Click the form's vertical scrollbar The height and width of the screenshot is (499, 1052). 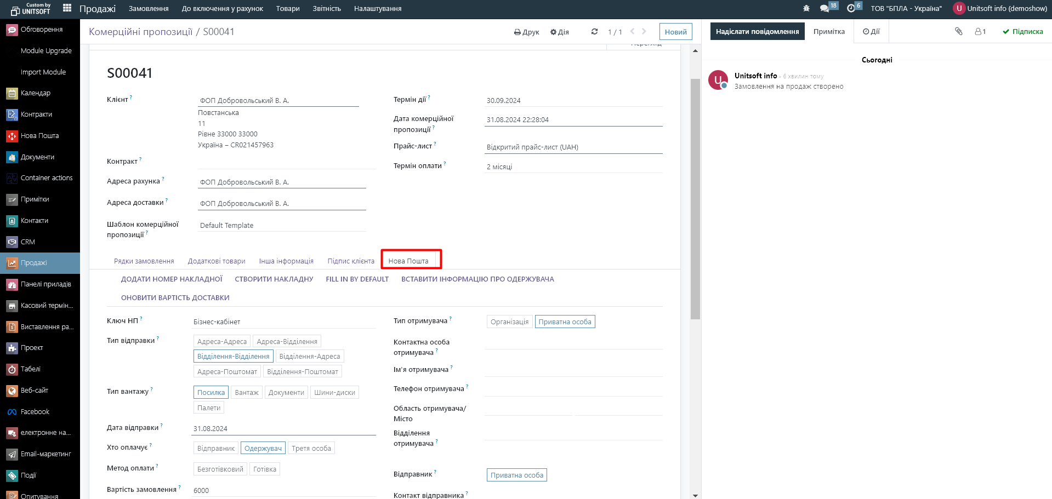[695, 197]
